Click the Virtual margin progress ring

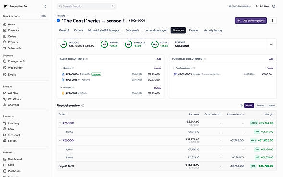[x=104, y=44]
